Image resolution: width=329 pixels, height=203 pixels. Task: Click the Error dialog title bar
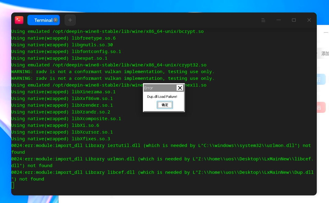160,88
